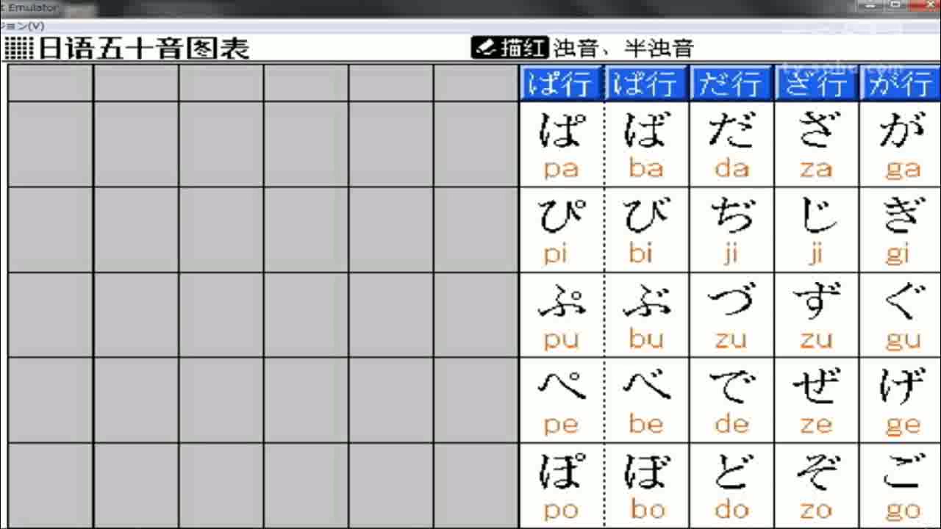Screen dimensions: 941x529
Task: Pick the ぎ (gi) kana cell
Action: click(x=901, y=230)
